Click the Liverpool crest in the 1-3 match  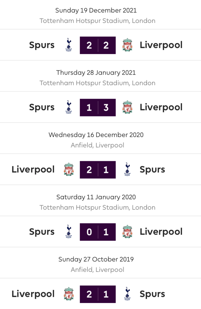127,107
